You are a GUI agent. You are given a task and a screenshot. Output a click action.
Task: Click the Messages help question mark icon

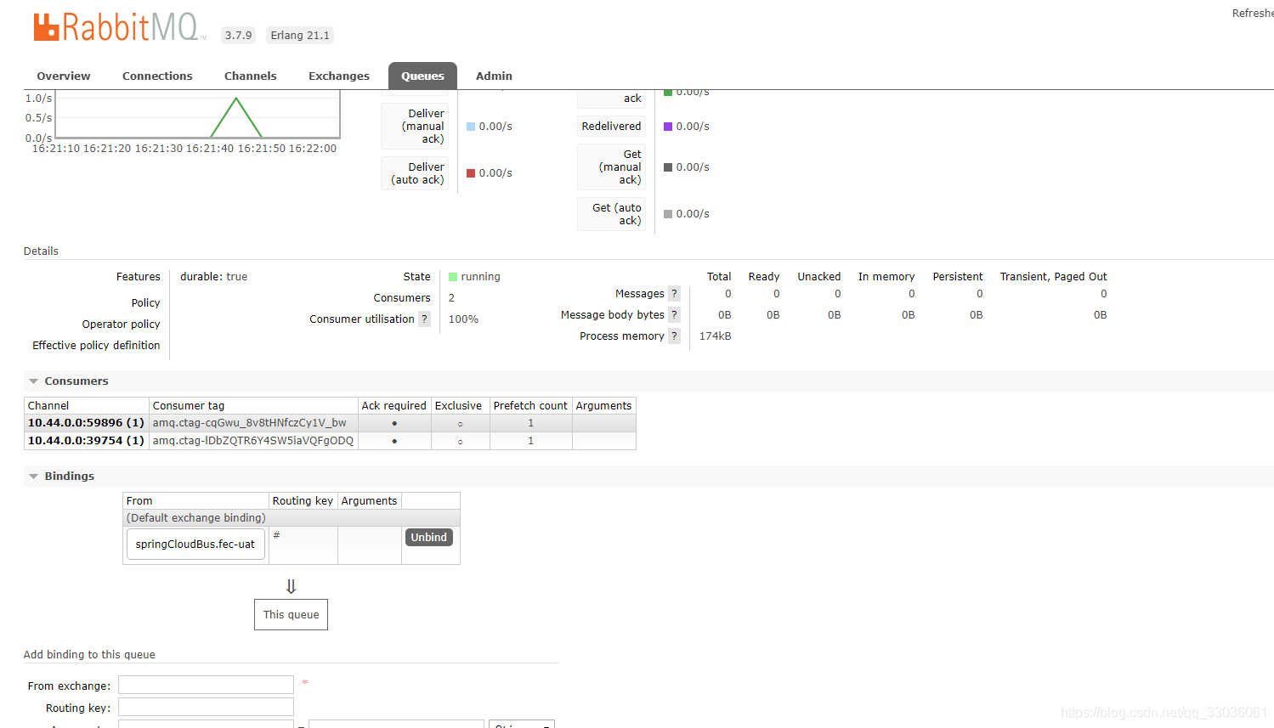coord(673,293)
